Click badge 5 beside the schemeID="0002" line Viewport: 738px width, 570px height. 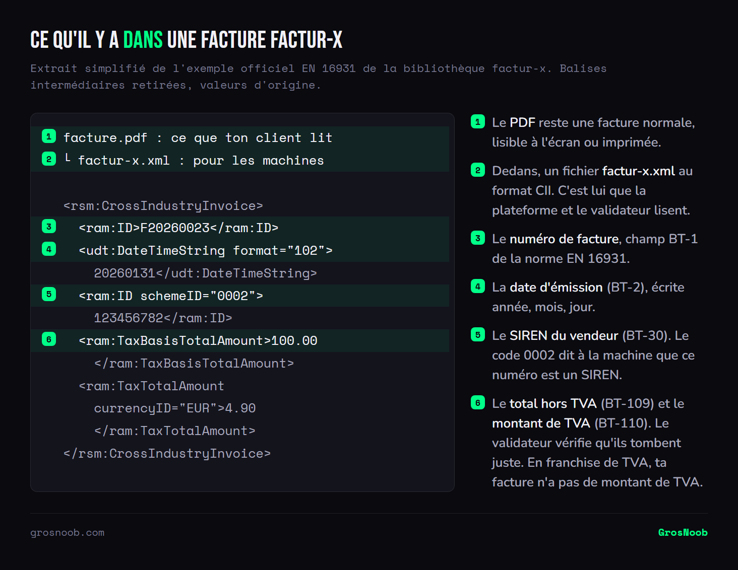[49, 294]
